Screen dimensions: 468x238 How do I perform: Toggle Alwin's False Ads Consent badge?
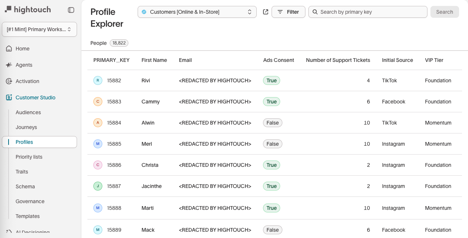pos(272,122)
